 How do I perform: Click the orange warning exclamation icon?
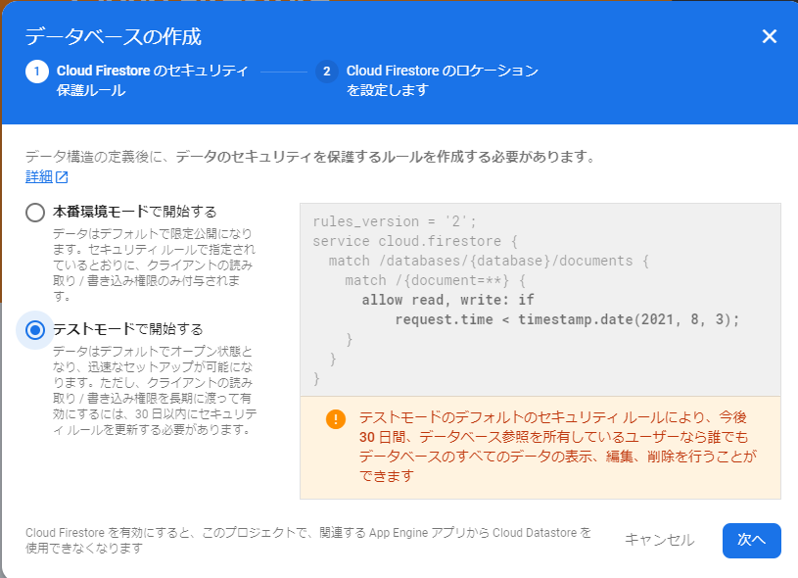coord(336,419)
